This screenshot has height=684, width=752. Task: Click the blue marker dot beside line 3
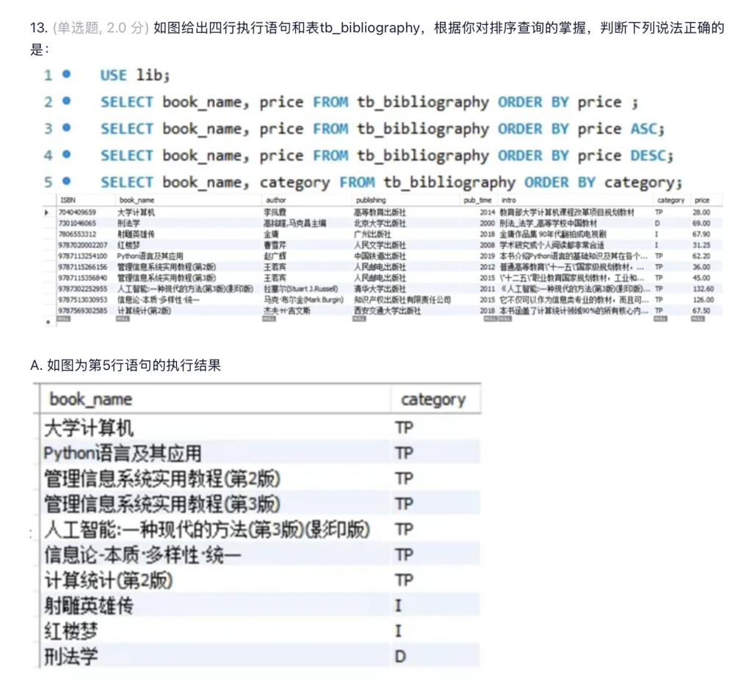point(67,128)
